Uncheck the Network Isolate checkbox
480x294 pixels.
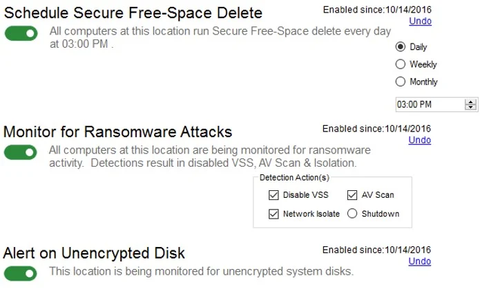tap(274, 214)
